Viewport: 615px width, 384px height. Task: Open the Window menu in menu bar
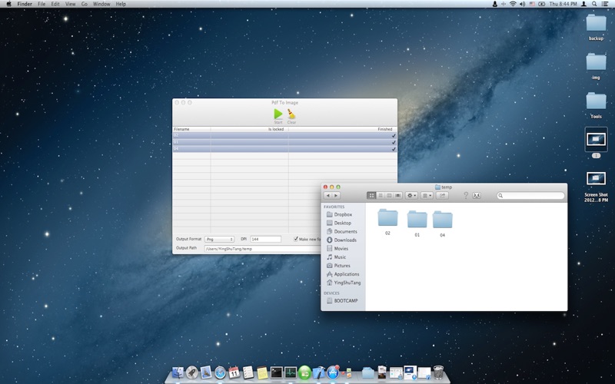(x=101, y=4)
